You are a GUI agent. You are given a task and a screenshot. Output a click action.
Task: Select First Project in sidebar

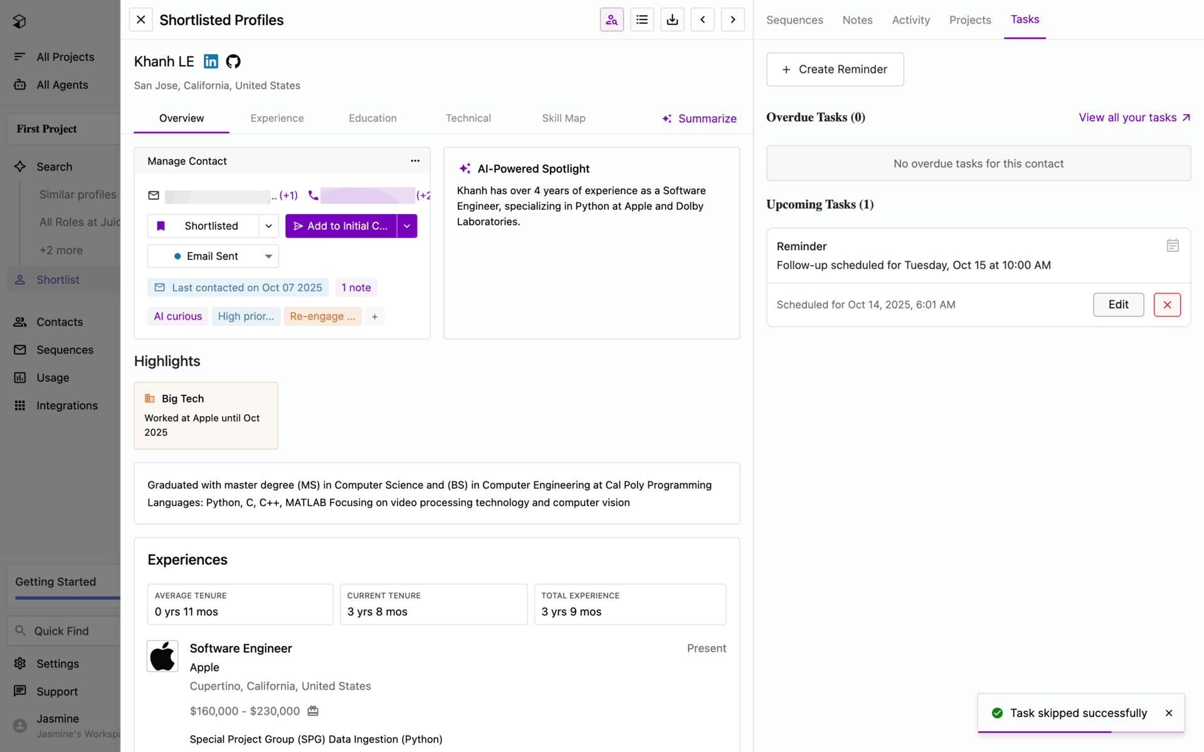[x=63, y=129]
